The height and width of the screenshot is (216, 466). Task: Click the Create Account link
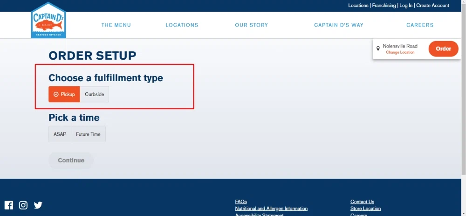click(x=433, y=5)
